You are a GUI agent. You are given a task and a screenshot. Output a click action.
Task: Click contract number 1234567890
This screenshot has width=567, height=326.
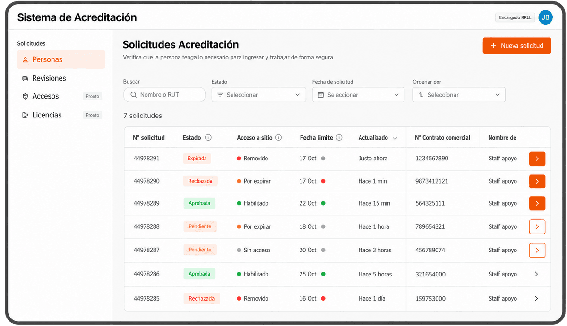[432, 159]
